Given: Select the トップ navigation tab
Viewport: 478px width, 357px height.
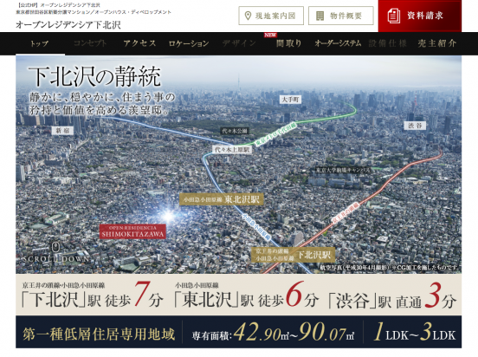Looking at the screenshot, I should point(39,43).
